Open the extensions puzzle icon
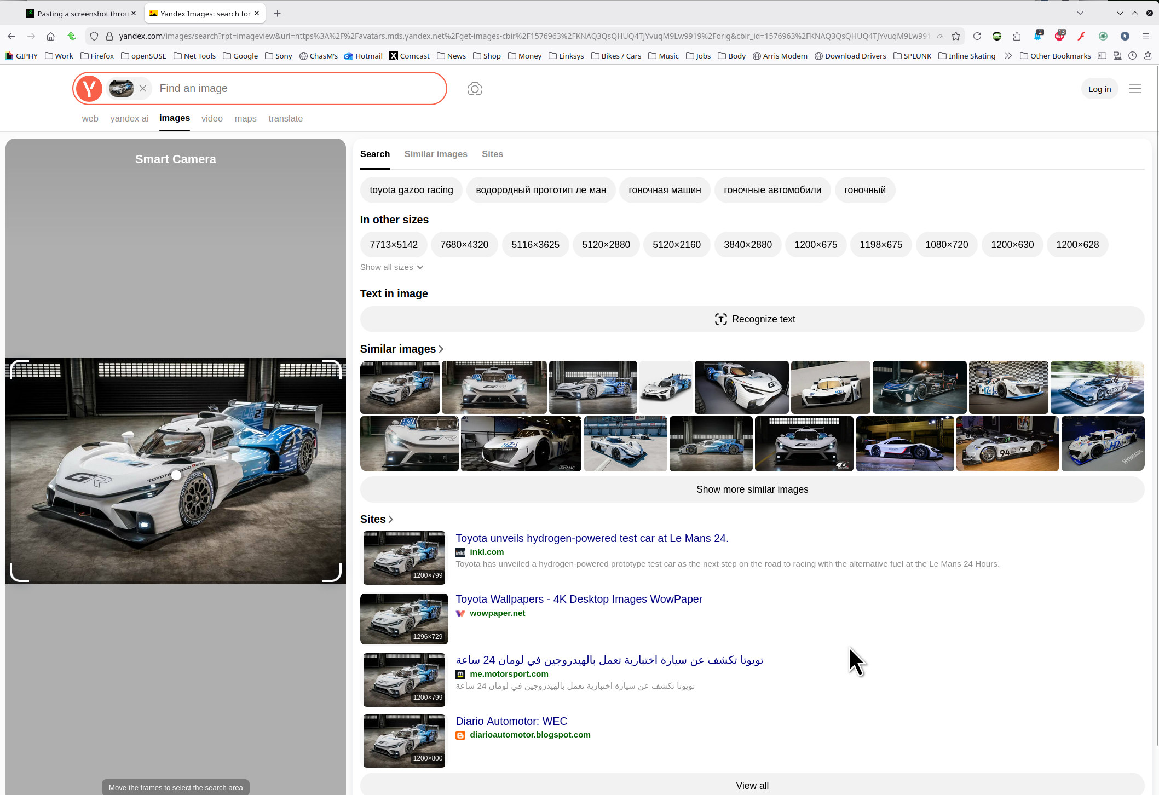This screenshot has height=795, width=1159. (x=1017, y=36)
